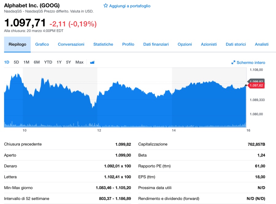Click the 14 hour label on chart axis
The width and height of the screenshot is (276, 204).
coord(174,130)
